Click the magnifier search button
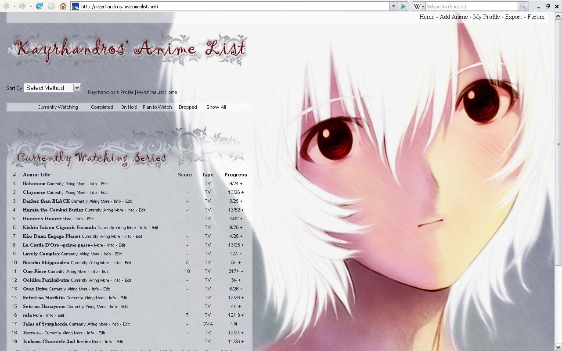Image resolution: width=562 pixels, height=351 pixels. 523,6
